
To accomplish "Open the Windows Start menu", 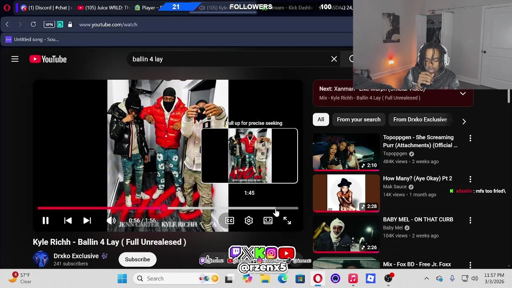I will click(x=122, y=279).
